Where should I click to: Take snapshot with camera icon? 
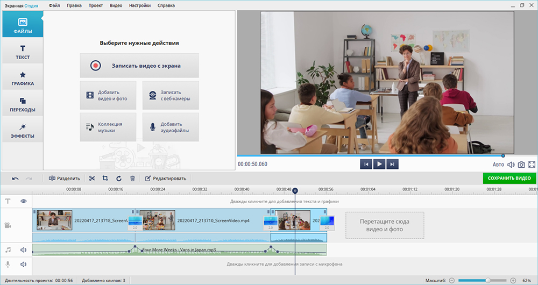[x=521, y=165]
